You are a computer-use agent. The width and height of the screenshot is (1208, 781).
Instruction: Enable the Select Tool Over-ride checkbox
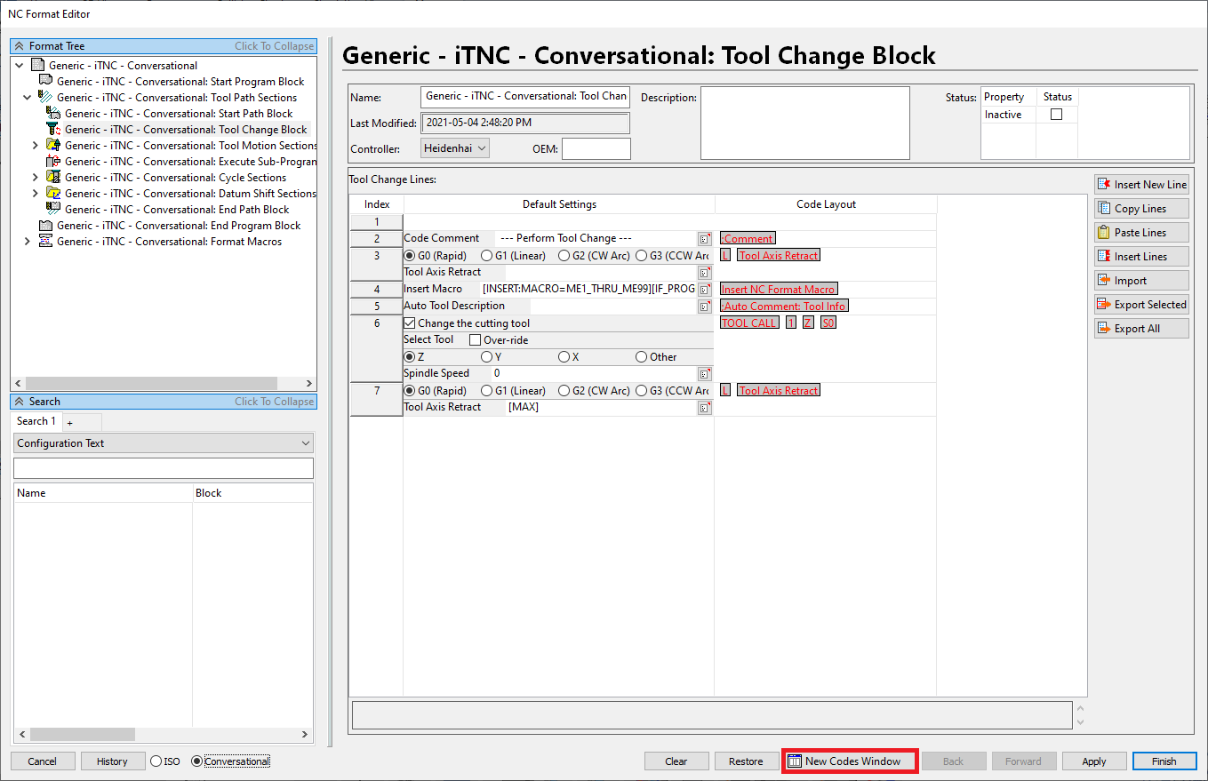click(x=475, y=339)
